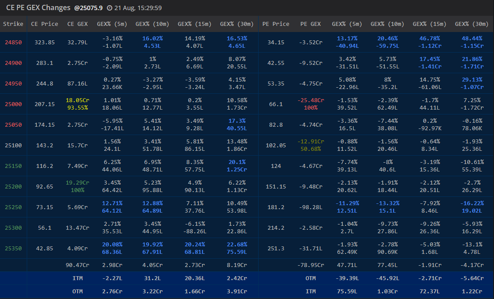Sort the table by Strike column header
The height and width of the screenshot is (299, 494).
(x=13, y=24)
